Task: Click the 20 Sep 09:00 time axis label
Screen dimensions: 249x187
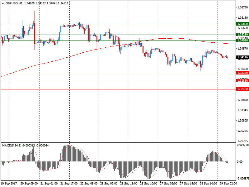Action: pyautogui.click(x=29, y=184)
